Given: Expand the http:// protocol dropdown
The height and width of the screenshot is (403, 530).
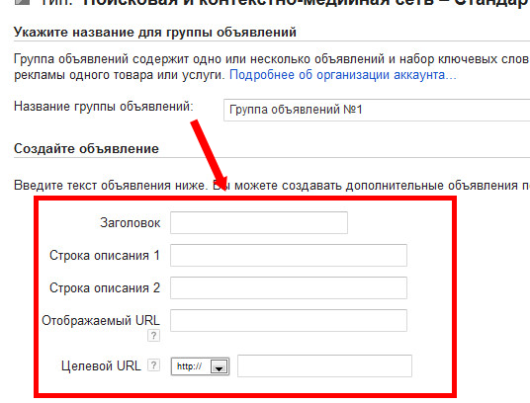Looking at the screenshot, I should [200, 366].
